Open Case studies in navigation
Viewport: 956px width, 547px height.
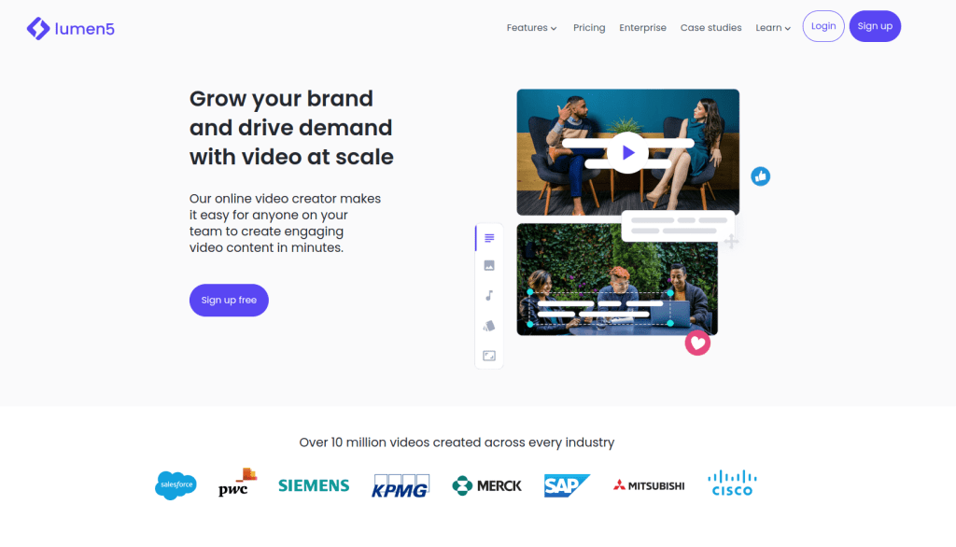coord(710,27)
